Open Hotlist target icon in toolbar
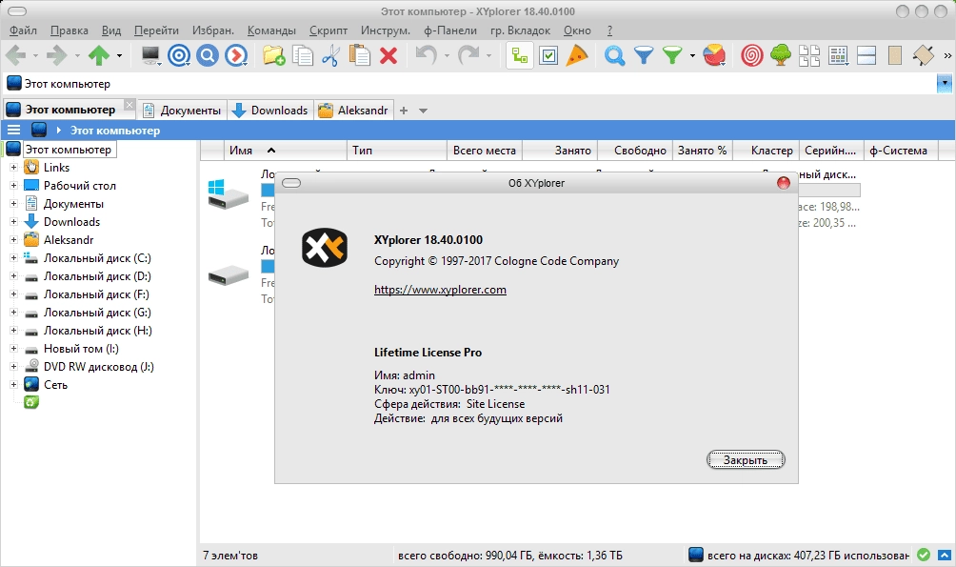Screen dimensions: 956x567 tap(179, 55)
